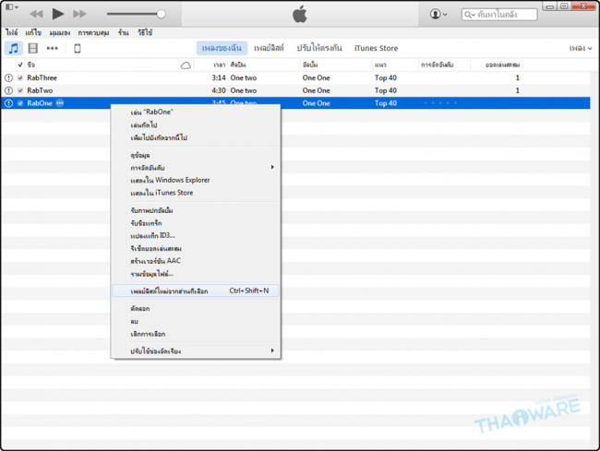Switch to the ปรับให้ตรงกัน (Match) tab
Screen dimensions: 600x451
tap(319, 48)
